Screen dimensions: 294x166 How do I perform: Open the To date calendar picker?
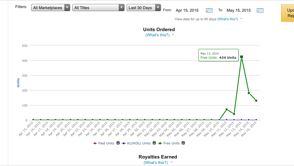pos(260,10)
